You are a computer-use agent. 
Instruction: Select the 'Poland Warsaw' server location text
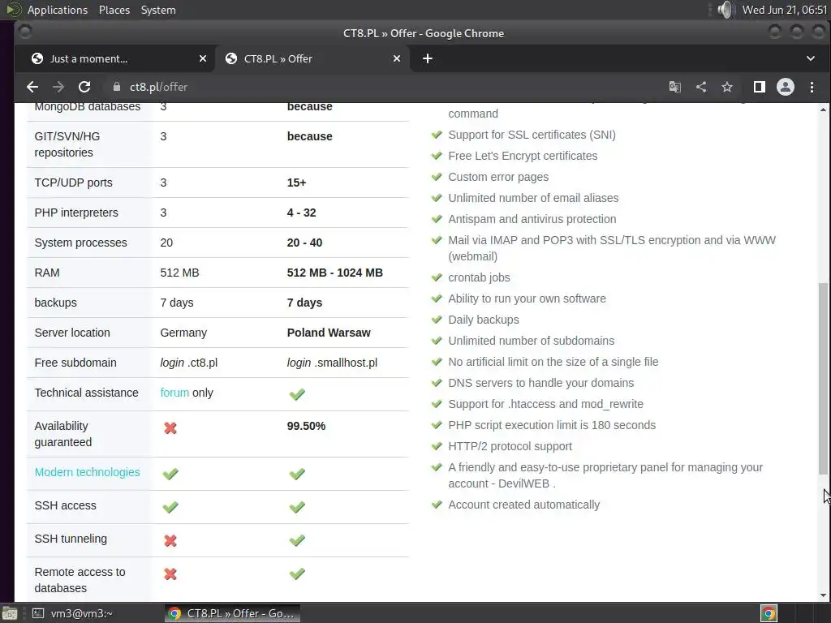coord(329,333)
